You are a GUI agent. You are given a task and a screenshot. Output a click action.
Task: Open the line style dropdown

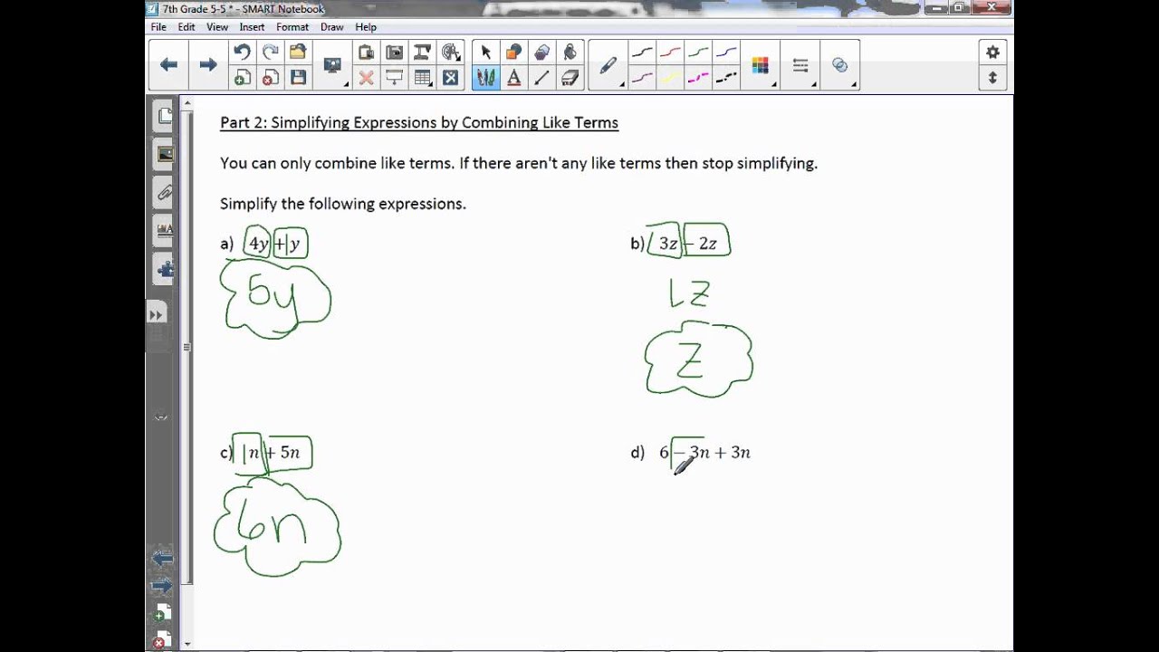click(x=802, y=65)
